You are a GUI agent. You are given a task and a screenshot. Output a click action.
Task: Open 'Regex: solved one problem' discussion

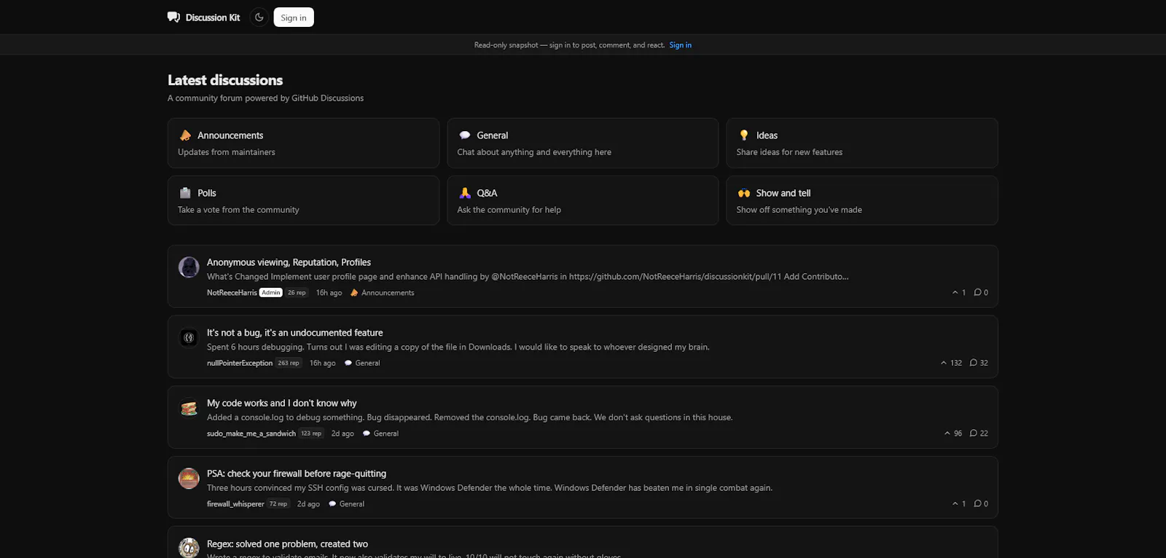[x=287, y=544]
